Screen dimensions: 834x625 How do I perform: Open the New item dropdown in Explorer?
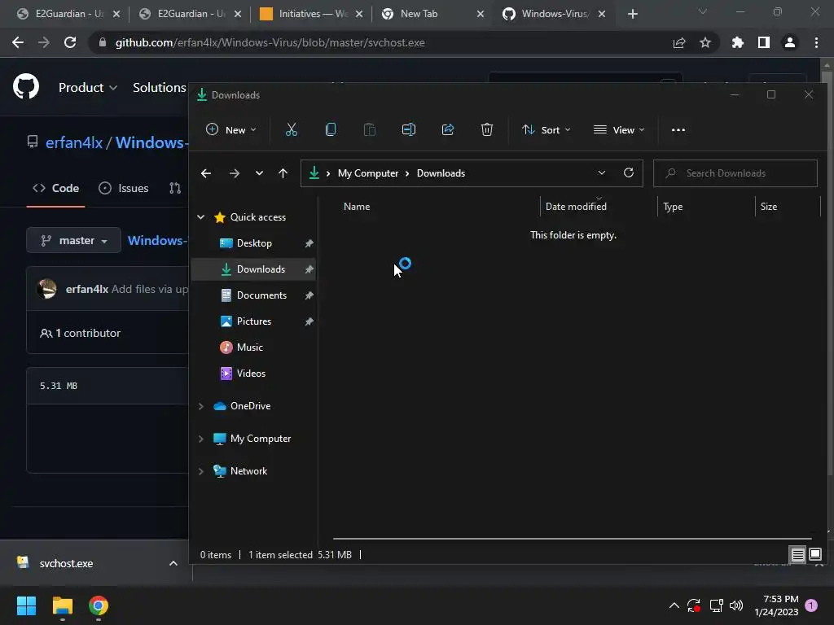pos(231,129)
